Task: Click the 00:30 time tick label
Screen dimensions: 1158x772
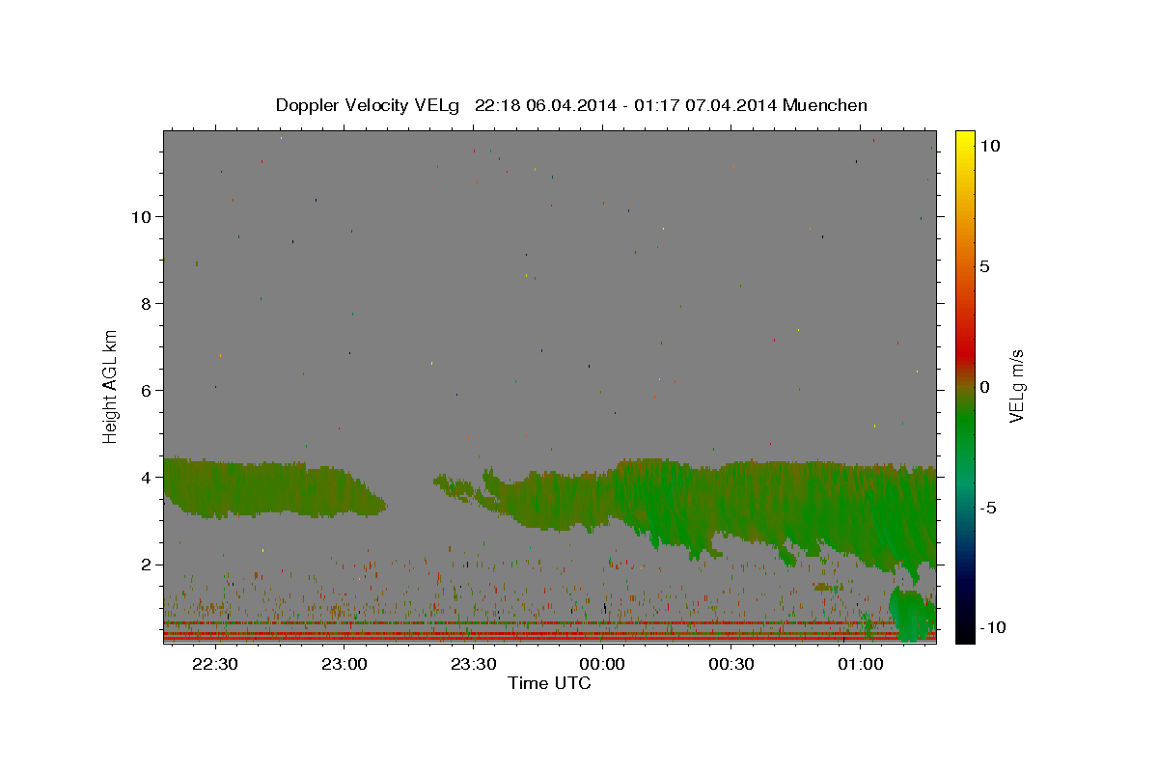Action: (x=731, y=664)
